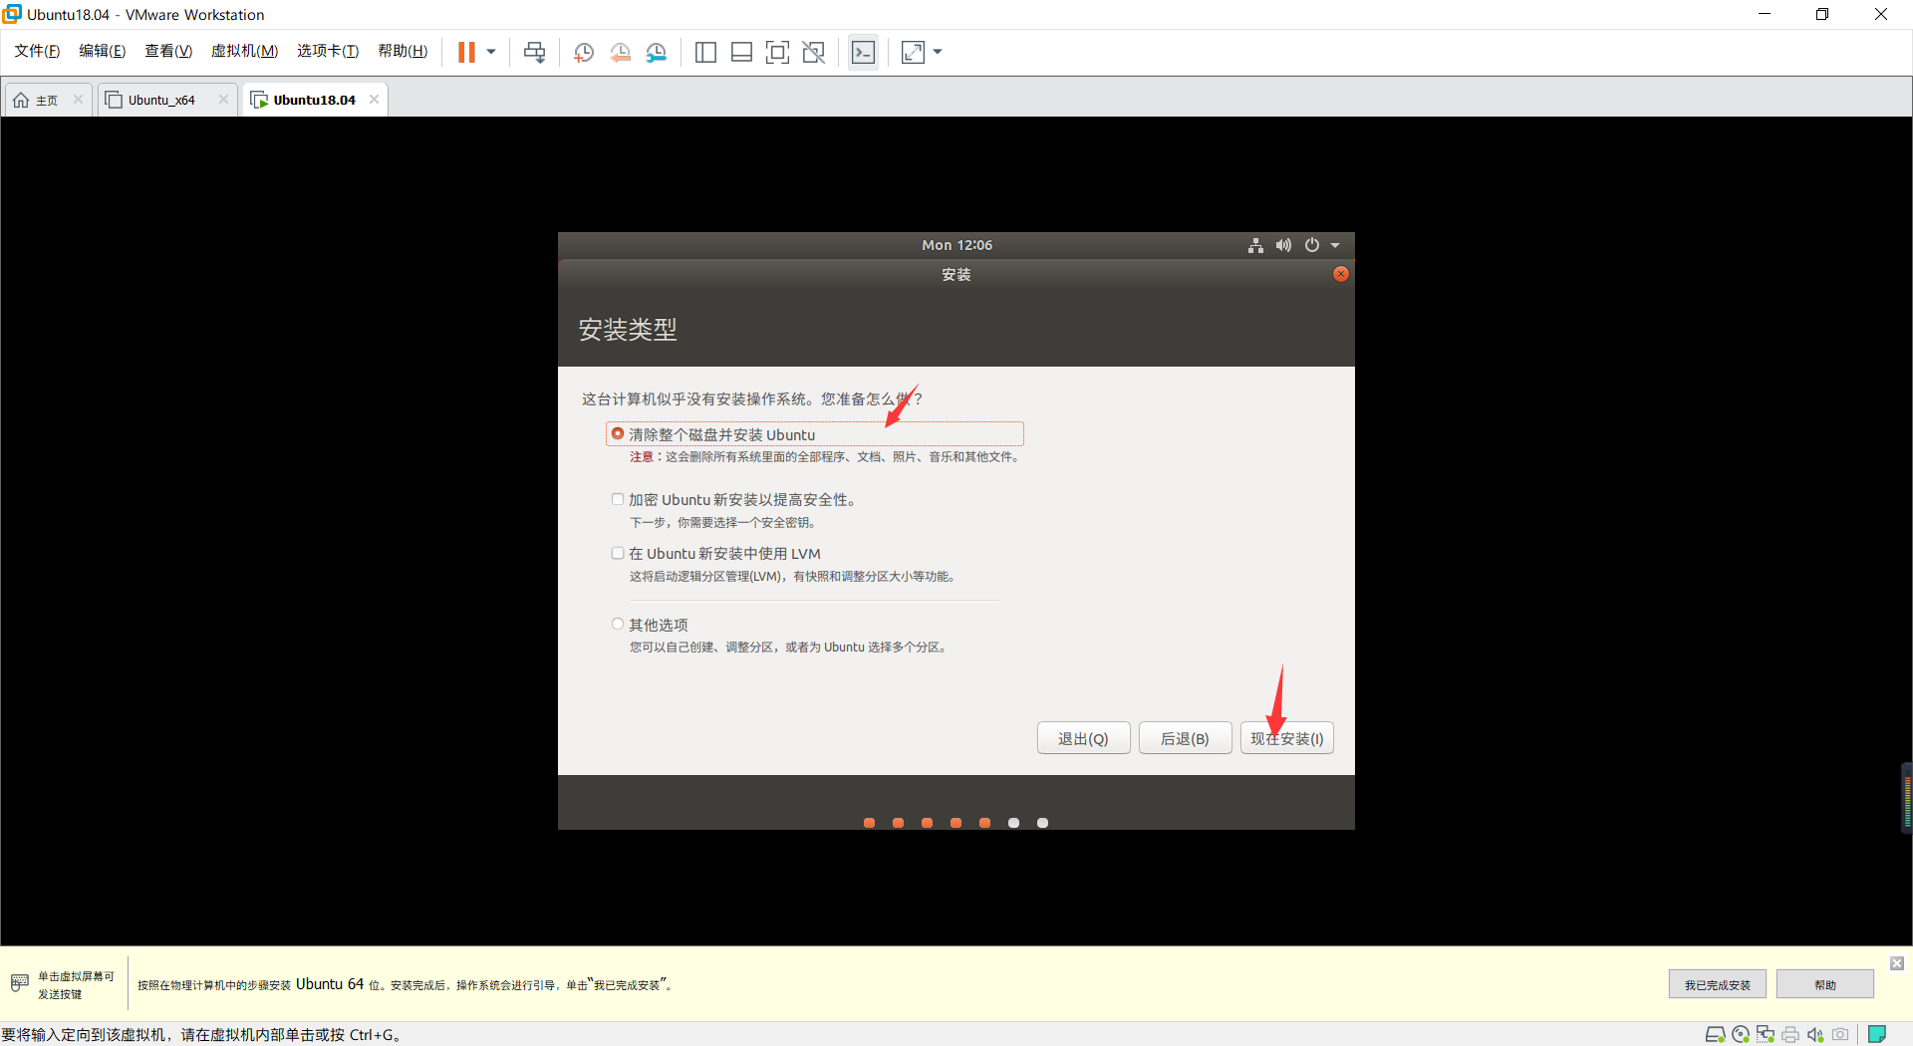Open the 帮助(H) menu
This screenshot has height=1046, width=1913.
pos(403,51)
